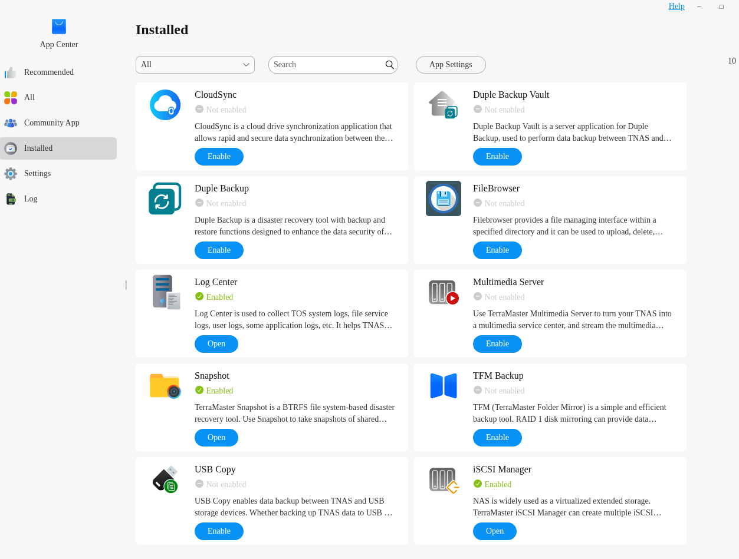Click the TFM Backup blue icon
The width and height of the screenshot is (739, 559).
(x=444, y=386)
